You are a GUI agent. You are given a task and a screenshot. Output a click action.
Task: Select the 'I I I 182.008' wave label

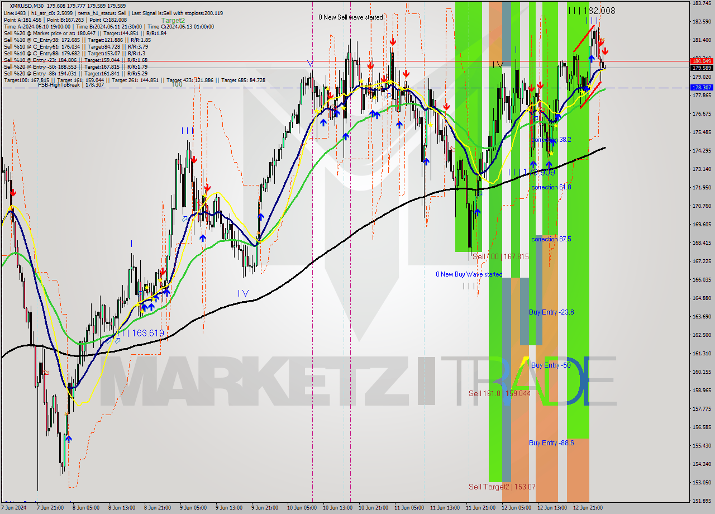tap(592, 11)
